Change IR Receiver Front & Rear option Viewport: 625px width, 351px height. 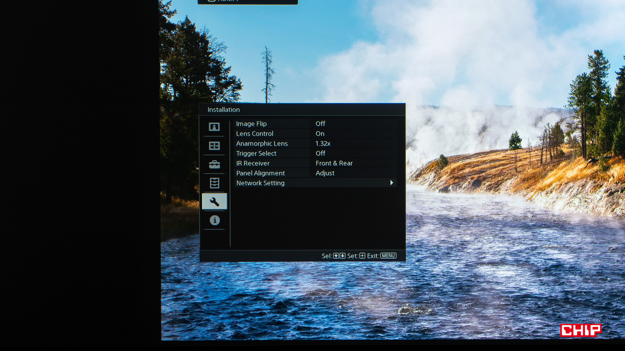(x=334, y=163)
